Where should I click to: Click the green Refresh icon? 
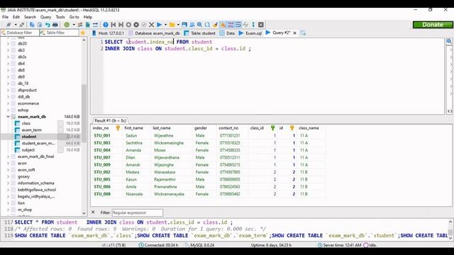pos(67,25)
